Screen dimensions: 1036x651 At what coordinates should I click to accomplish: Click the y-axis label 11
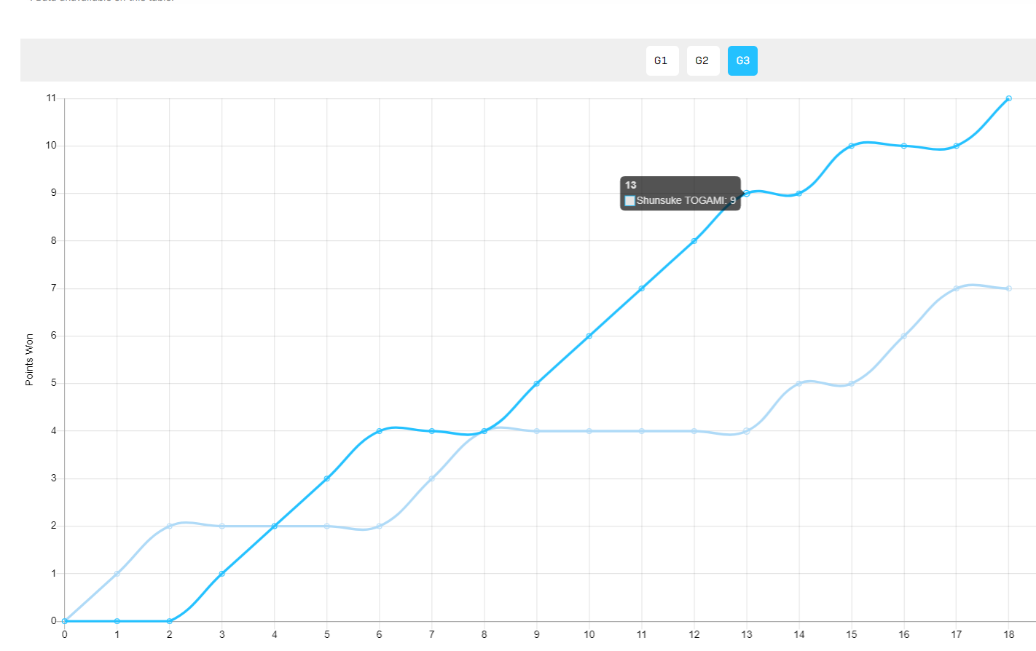[x=51, y=98]
